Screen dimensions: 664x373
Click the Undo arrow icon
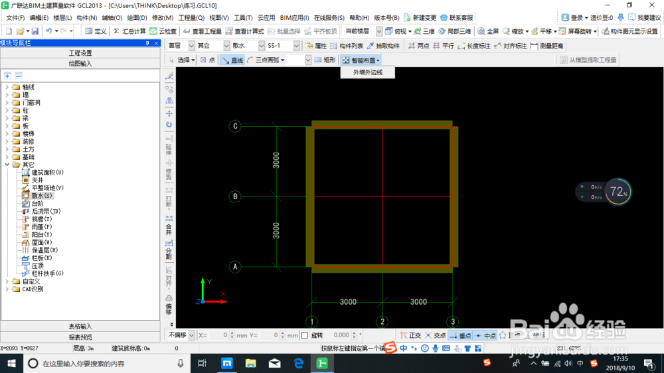click(49, 31)
